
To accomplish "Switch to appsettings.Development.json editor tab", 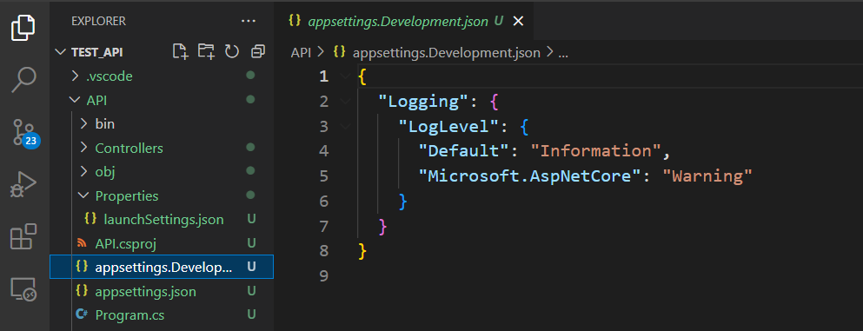I will click(x=404, y=22).
